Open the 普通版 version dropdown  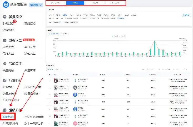pyautogui.click(x=36, y=5)
